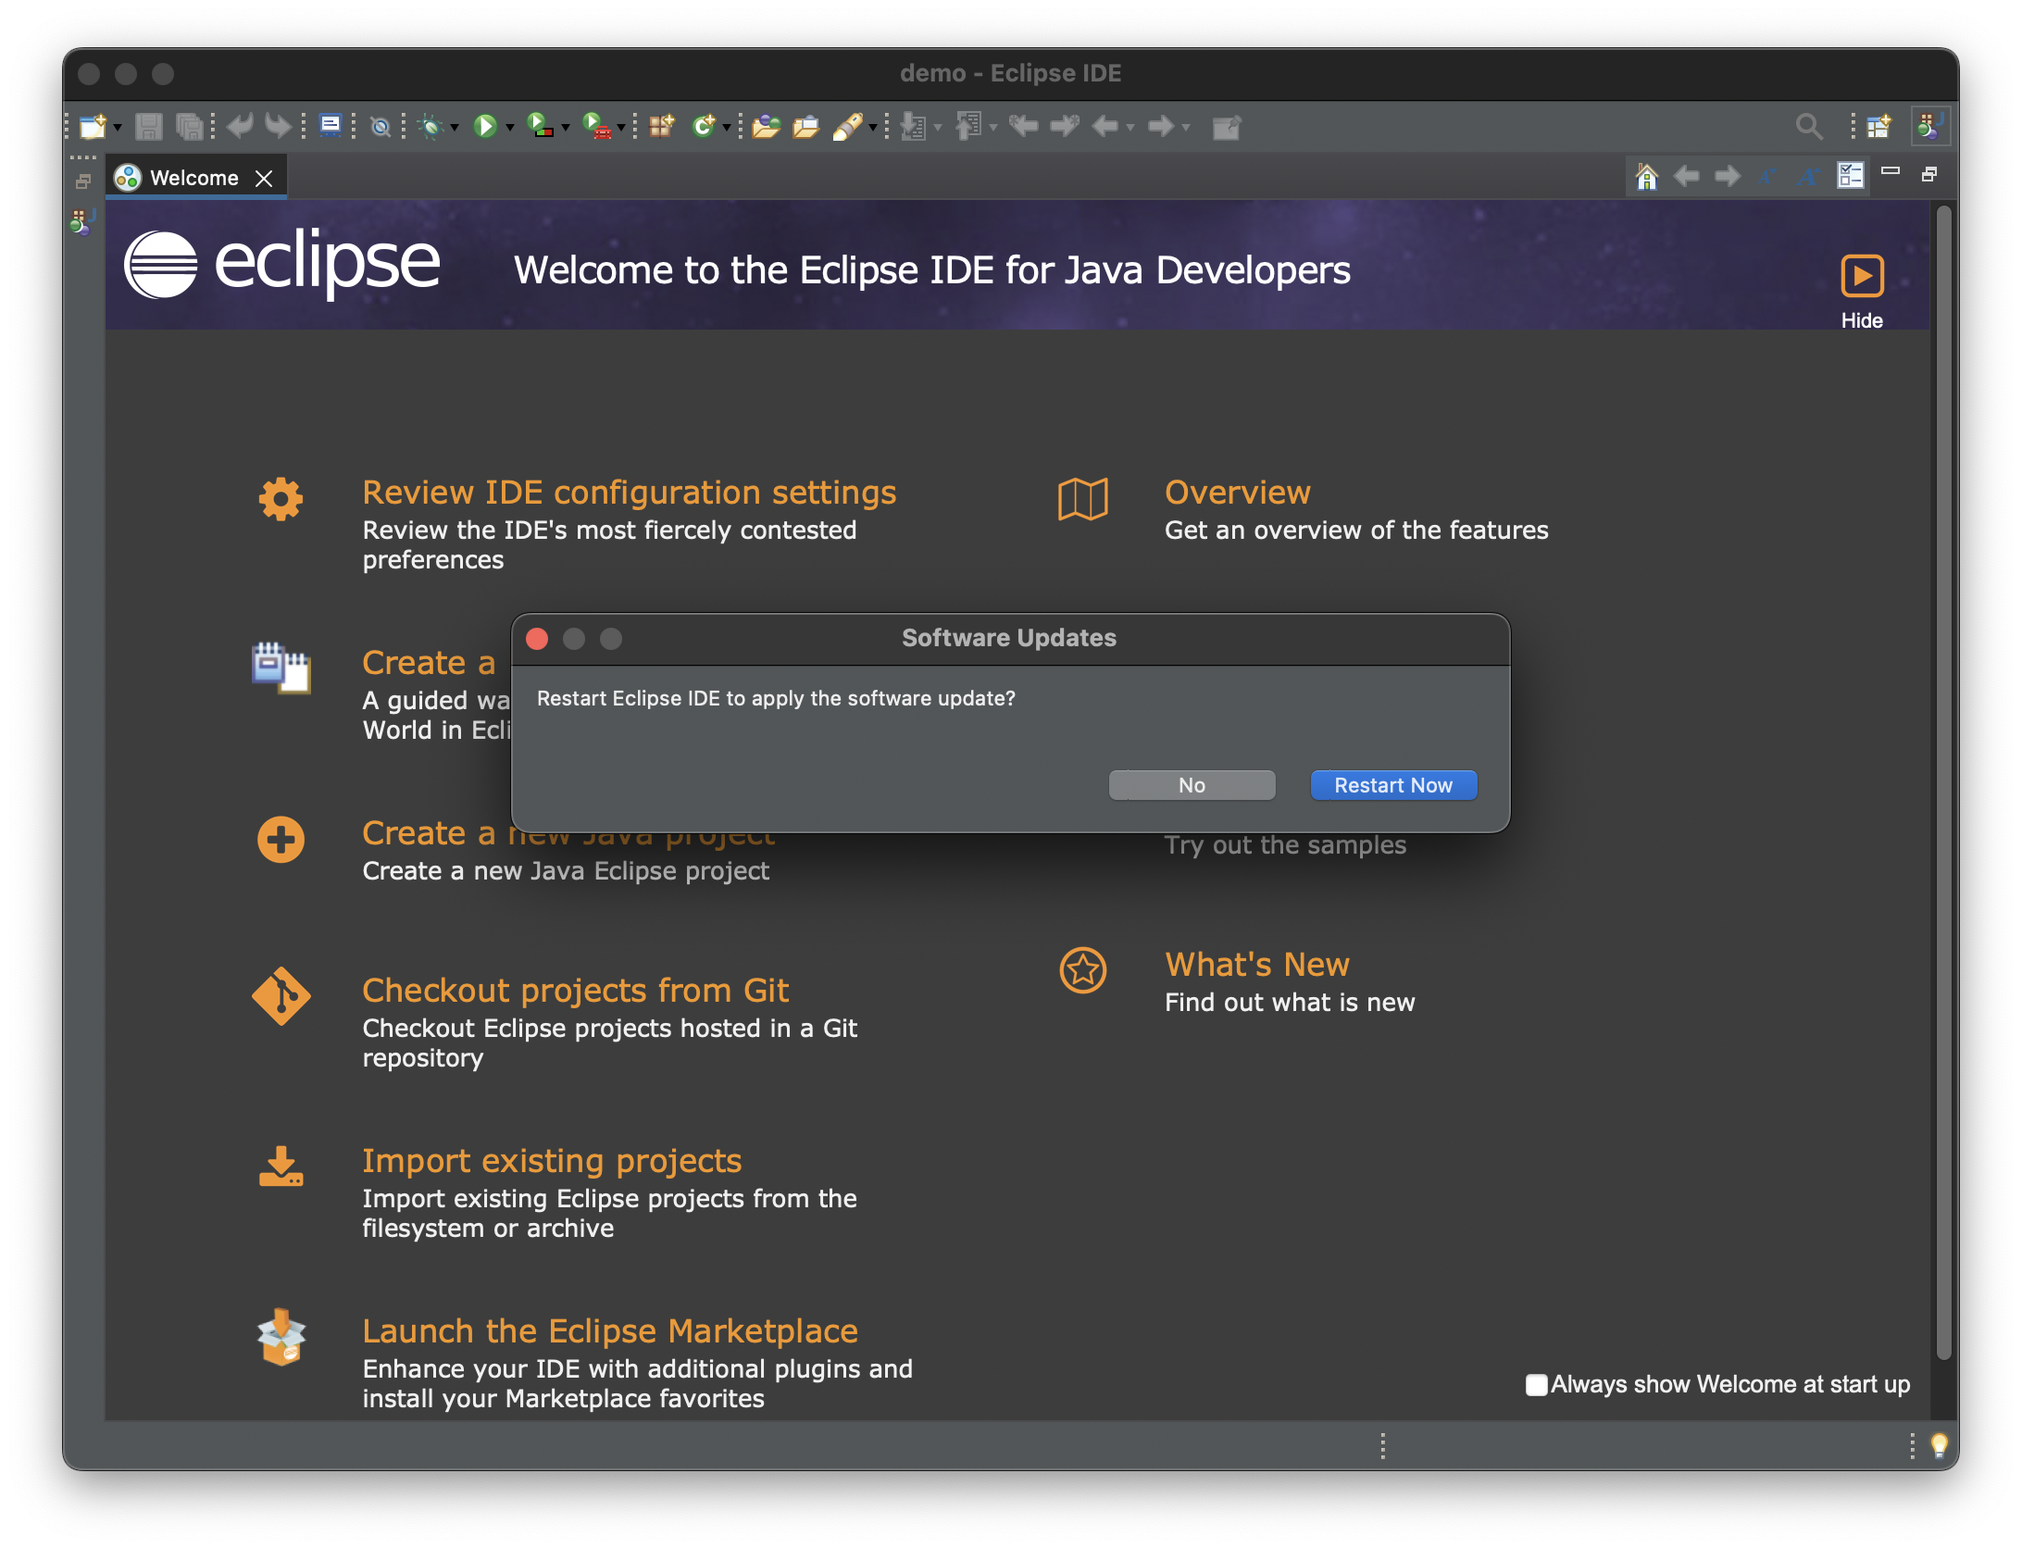Click the New Java Class icon
Viewport: 2022px width, 1548px height.
click(x=704, y=126)
